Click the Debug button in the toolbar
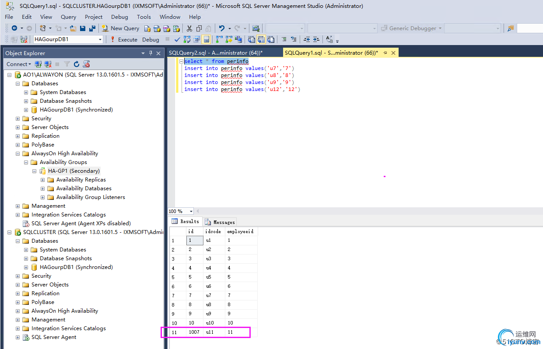 point(151,39)
